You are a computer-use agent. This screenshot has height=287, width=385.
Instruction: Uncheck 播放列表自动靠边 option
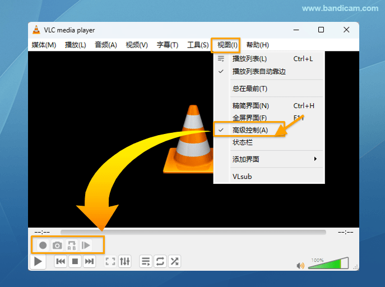269,71
